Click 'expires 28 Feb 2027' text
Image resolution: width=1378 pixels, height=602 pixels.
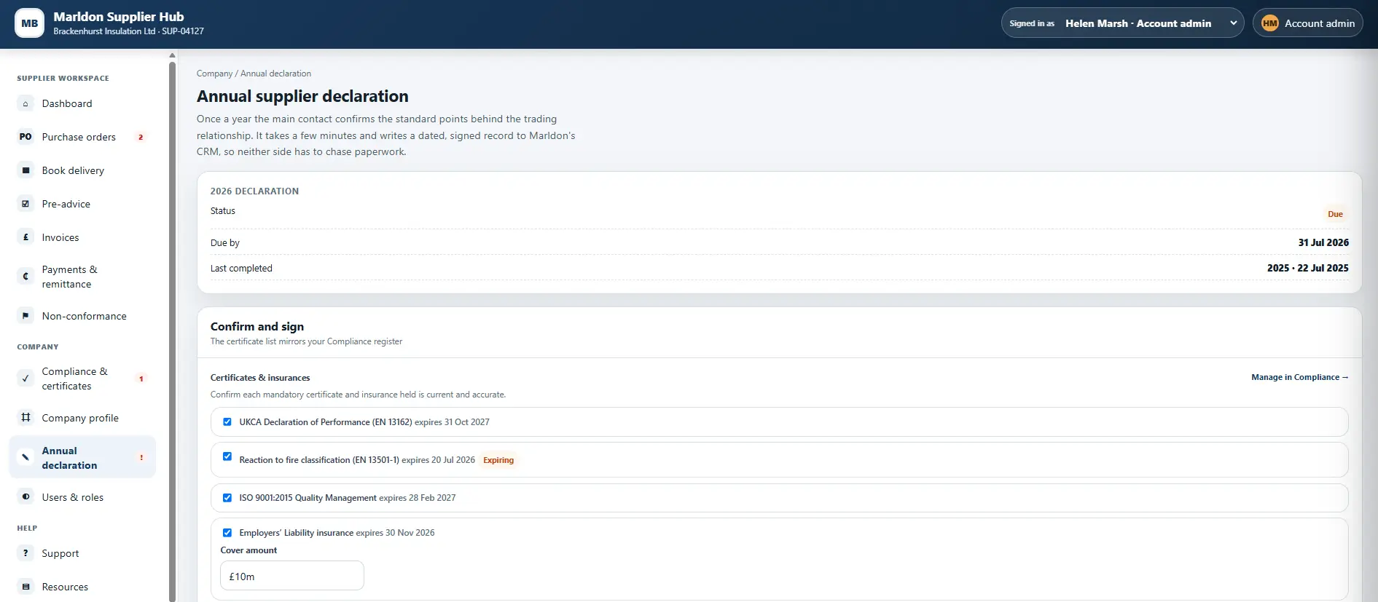click(x=418, y=498)
